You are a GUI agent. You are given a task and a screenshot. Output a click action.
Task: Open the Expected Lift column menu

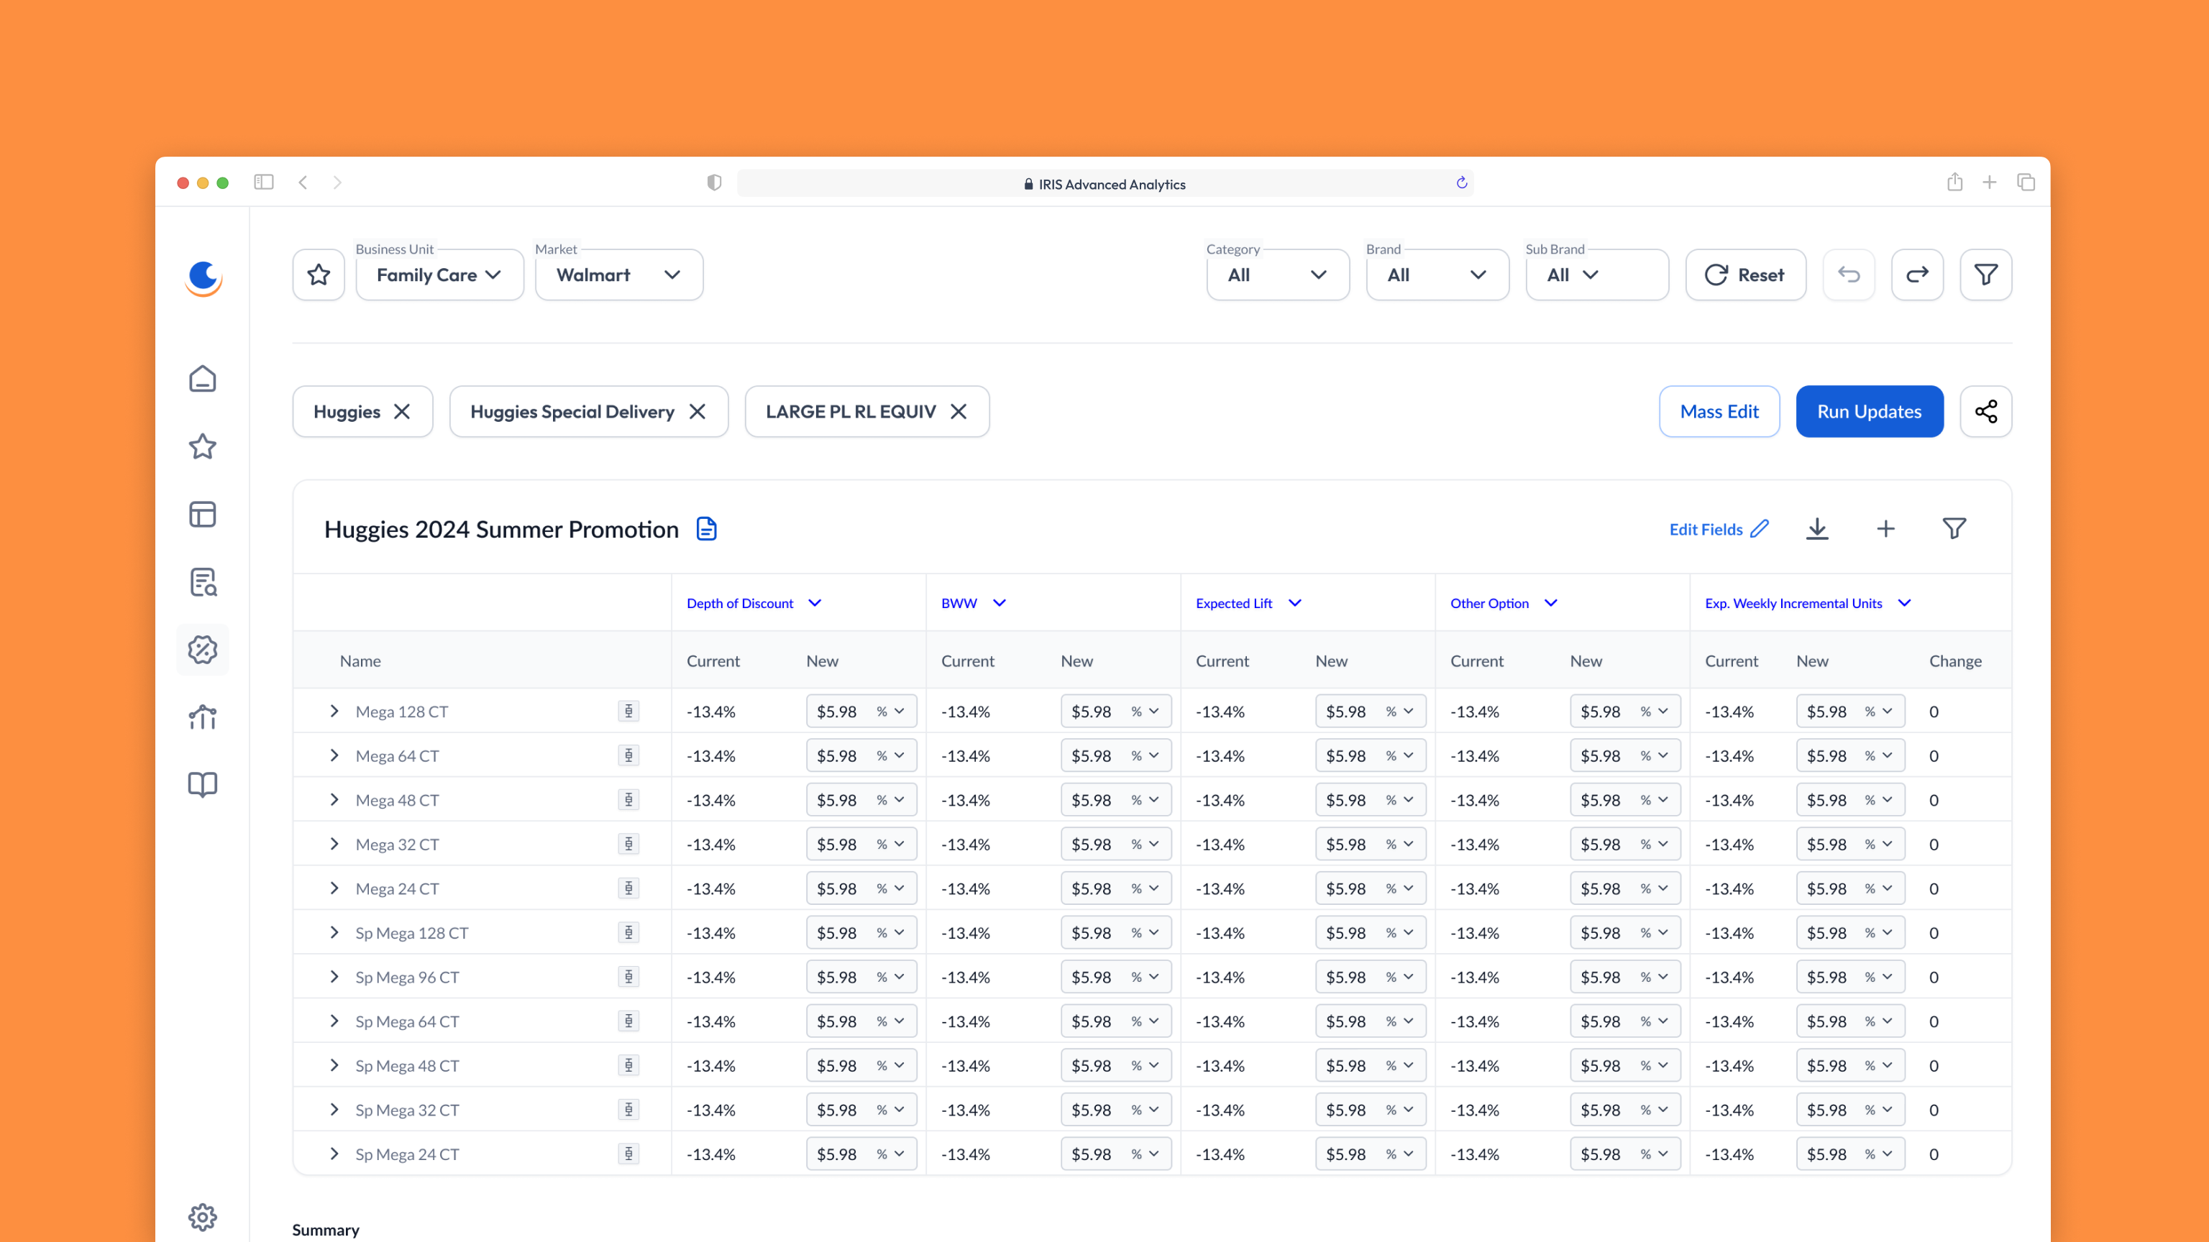pos(1295,604)
